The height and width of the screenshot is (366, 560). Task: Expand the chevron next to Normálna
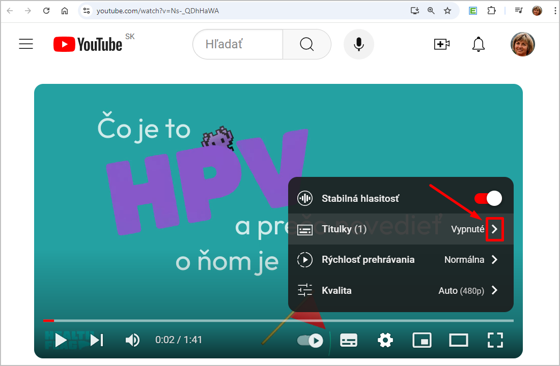[495, 260]
